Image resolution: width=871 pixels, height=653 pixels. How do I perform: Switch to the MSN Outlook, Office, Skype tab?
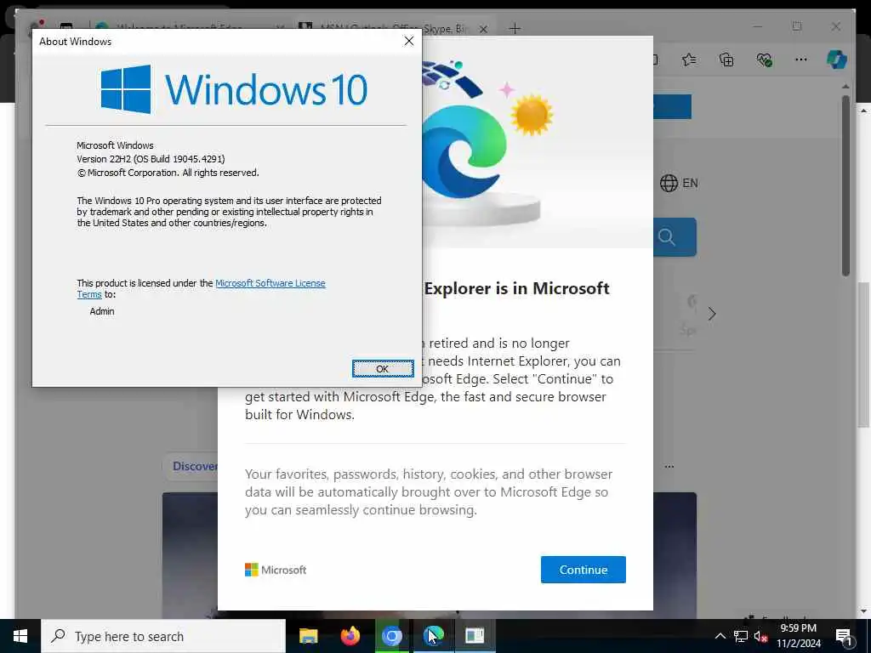click(393, 28)
